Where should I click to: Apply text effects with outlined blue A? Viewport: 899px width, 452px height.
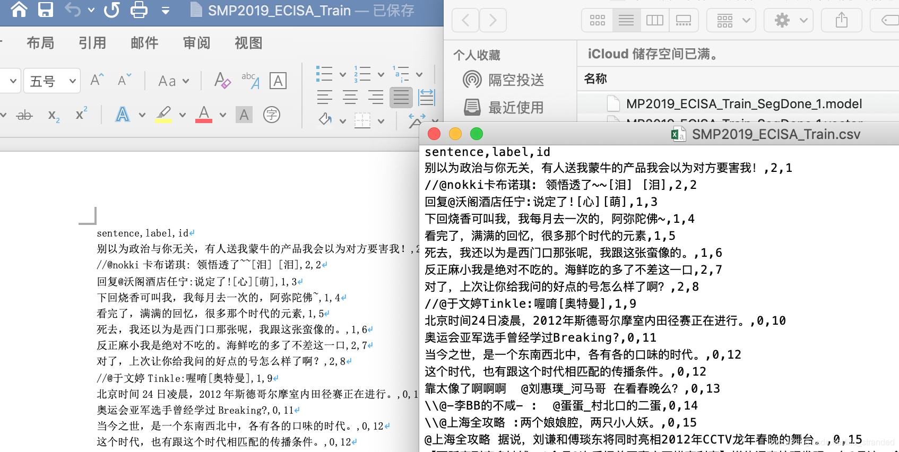123,114
